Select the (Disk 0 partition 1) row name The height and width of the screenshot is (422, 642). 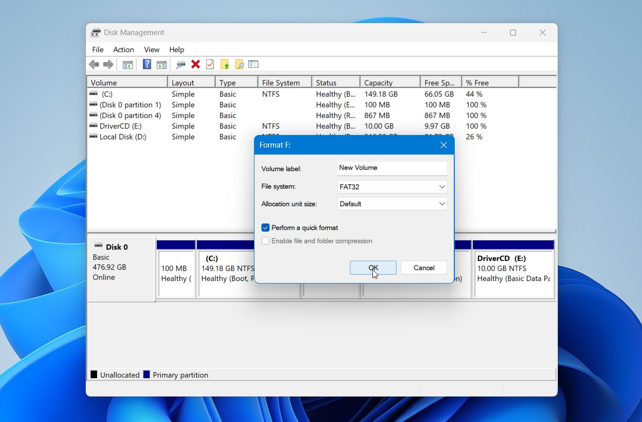(x=131, y=104)
